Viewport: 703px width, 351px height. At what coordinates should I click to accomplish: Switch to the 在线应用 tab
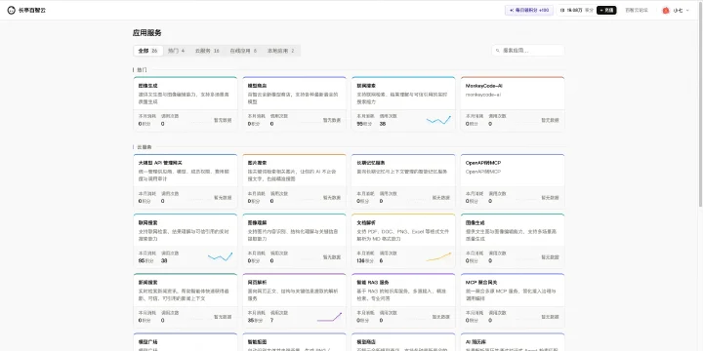pyautogui.click(x=243, y=51)
